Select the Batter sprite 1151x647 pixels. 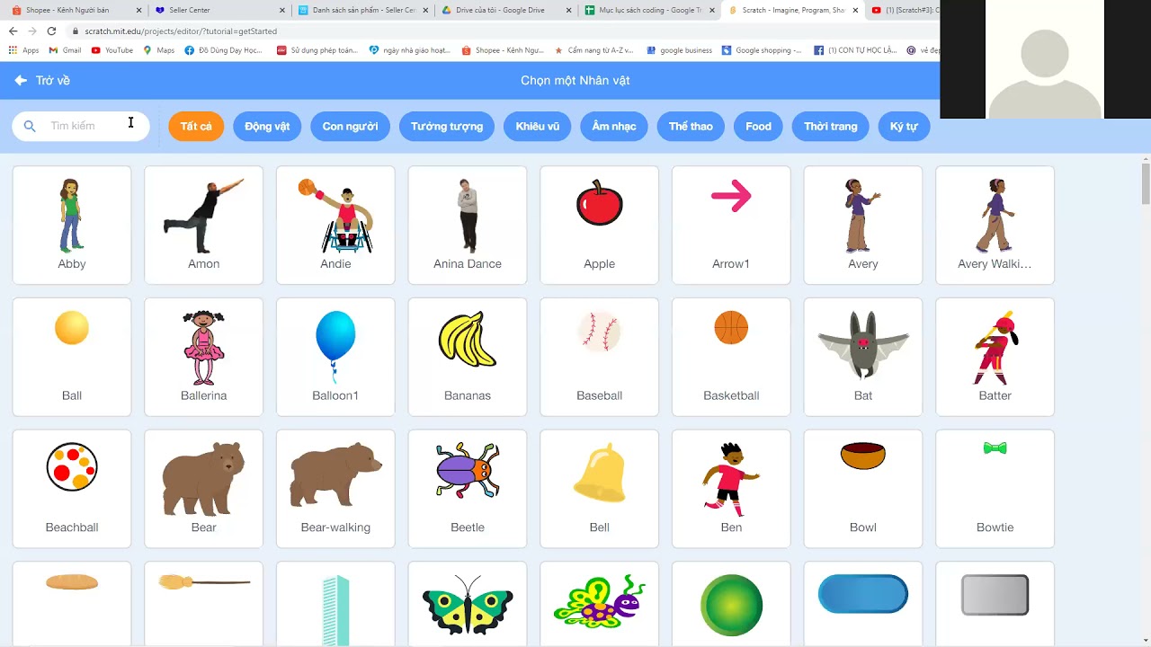(995, 357)
